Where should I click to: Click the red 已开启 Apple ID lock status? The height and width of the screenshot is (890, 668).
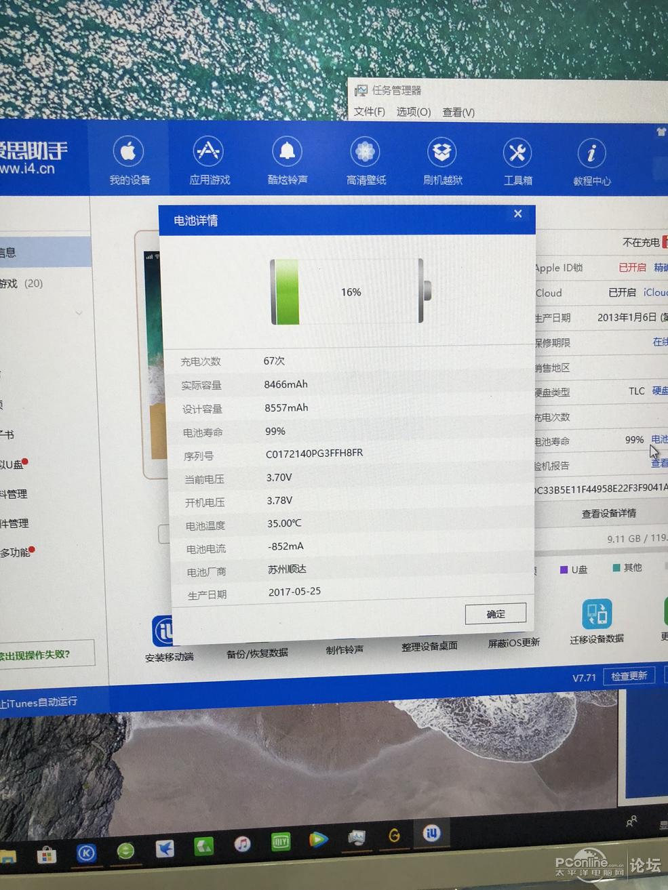[632, 267]
